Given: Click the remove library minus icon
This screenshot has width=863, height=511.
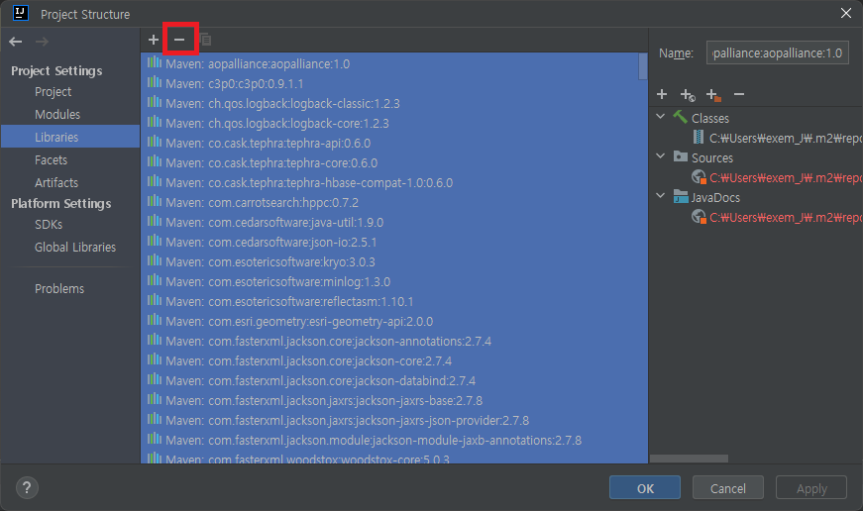Looking at the screenshot, I should pos(179,40).
